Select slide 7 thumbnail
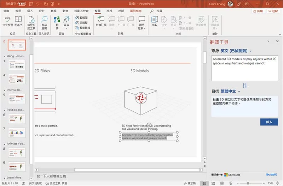The height and width of the screenshot is (186, 283). (x=17, y=132)
